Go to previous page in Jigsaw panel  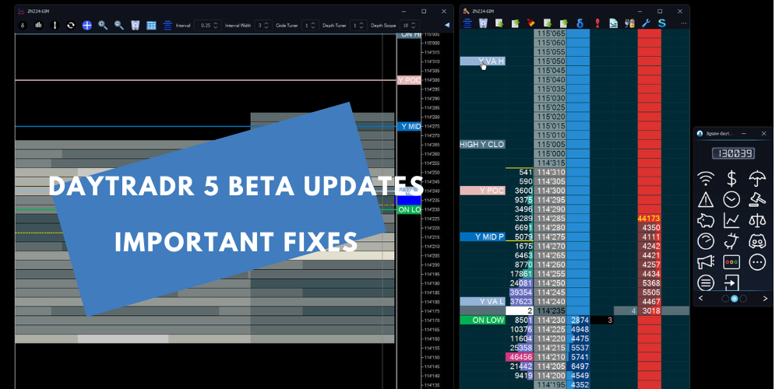[x=701, y=298]
